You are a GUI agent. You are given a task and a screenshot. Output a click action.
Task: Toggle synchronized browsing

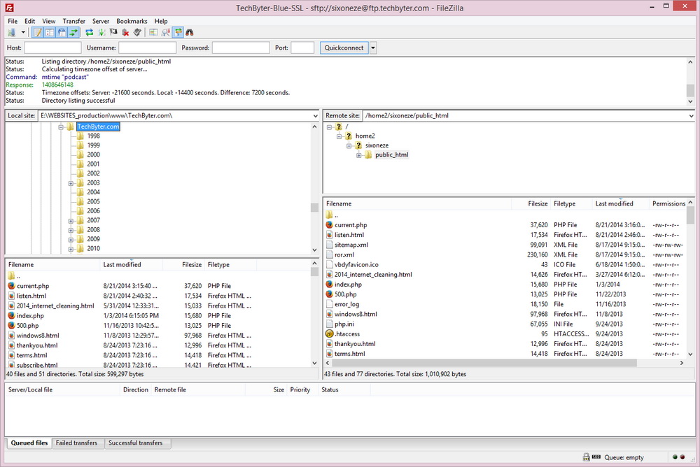(x=178, y=32)
